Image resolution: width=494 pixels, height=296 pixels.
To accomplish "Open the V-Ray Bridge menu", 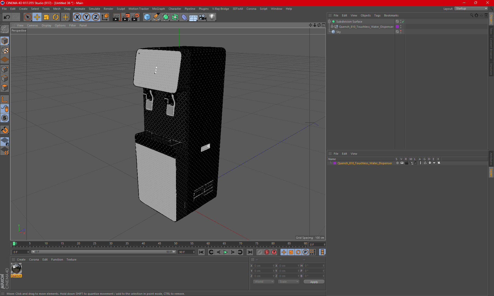I will (x=220, y=9).
